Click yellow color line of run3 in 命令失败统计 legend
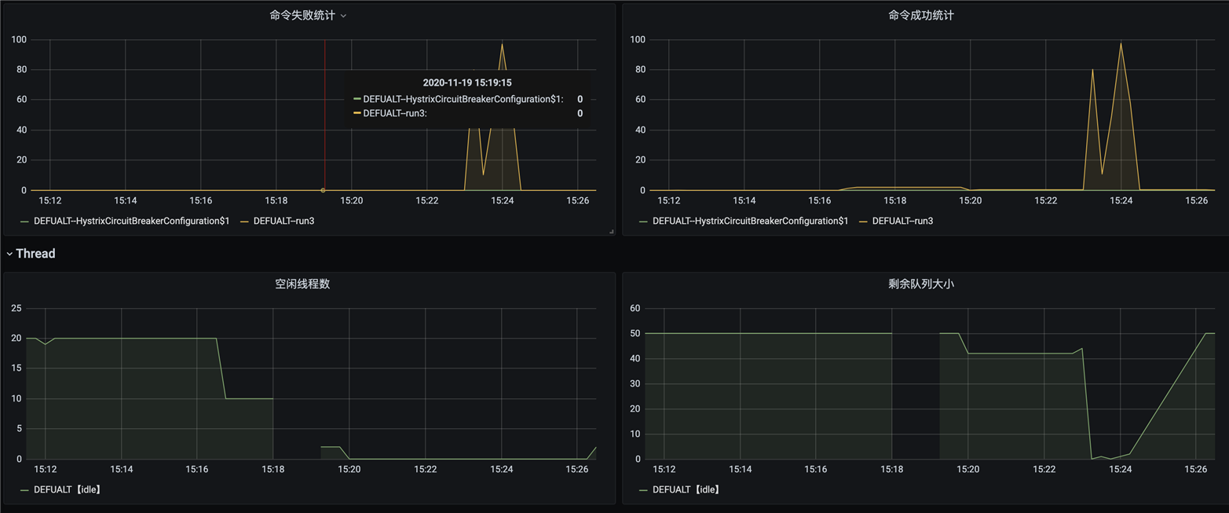 [x=245, y=222]
